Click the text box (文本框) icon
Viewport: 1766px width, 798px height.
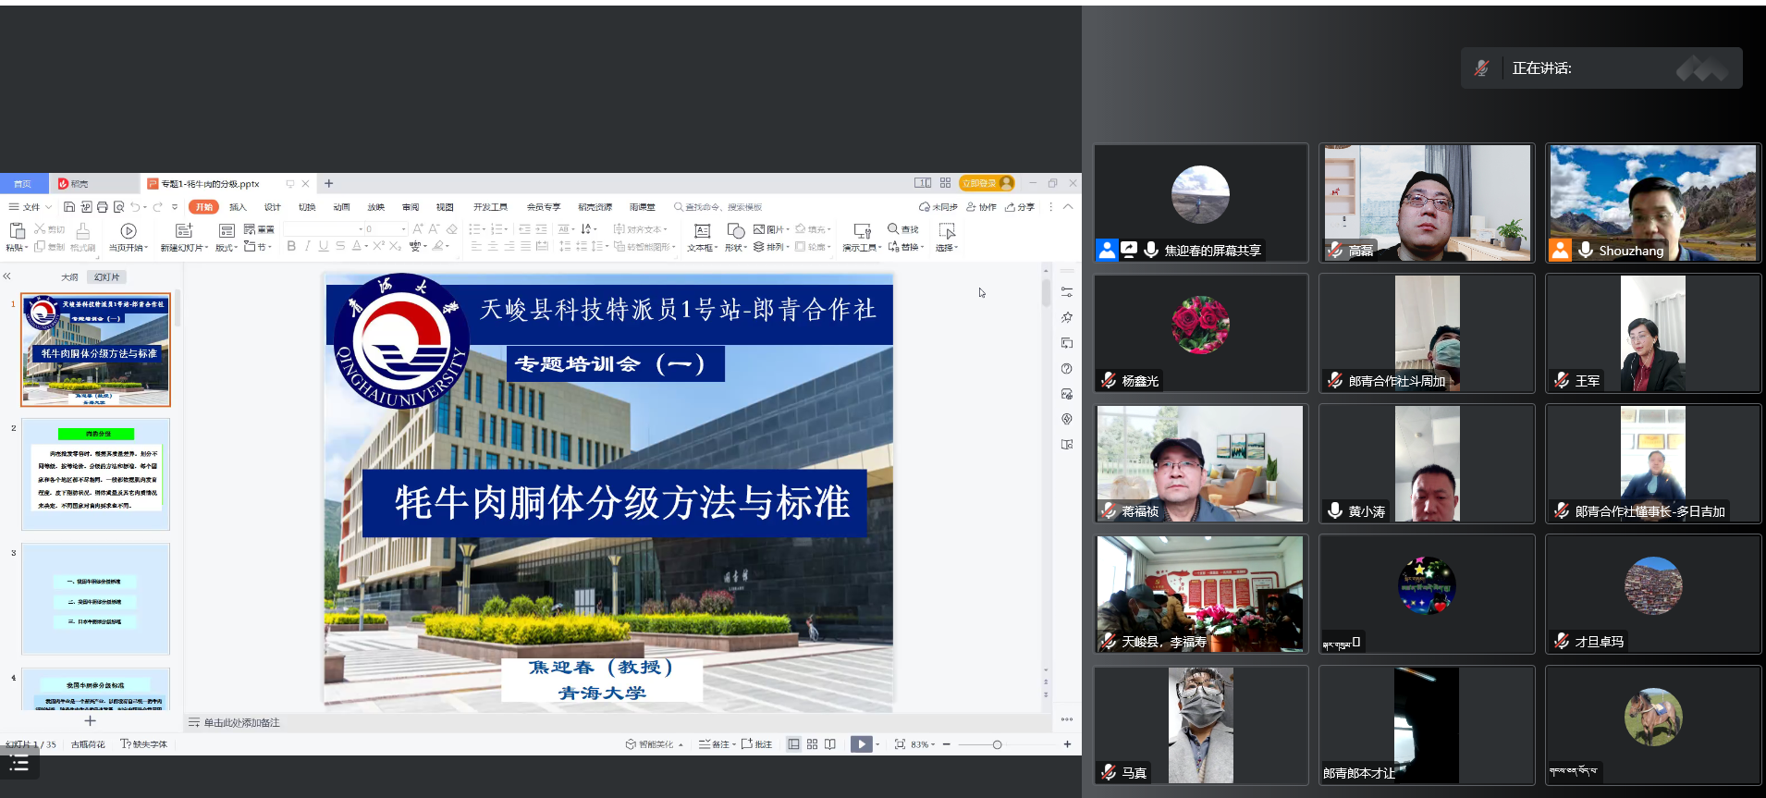702,230
